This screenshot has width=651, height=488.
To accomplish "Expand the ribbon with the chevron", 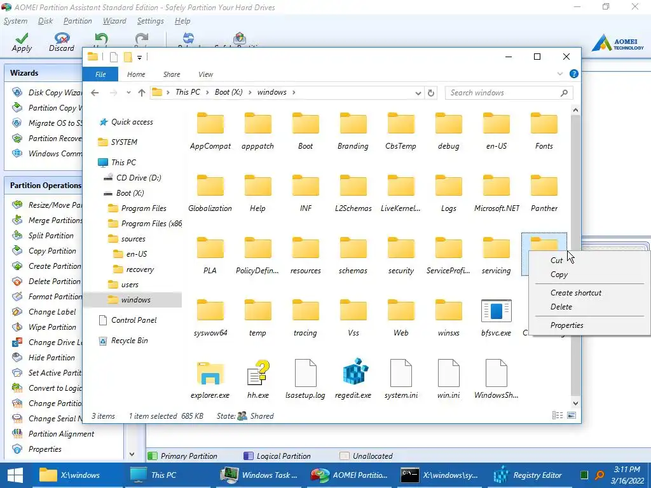I will point(560,74).
